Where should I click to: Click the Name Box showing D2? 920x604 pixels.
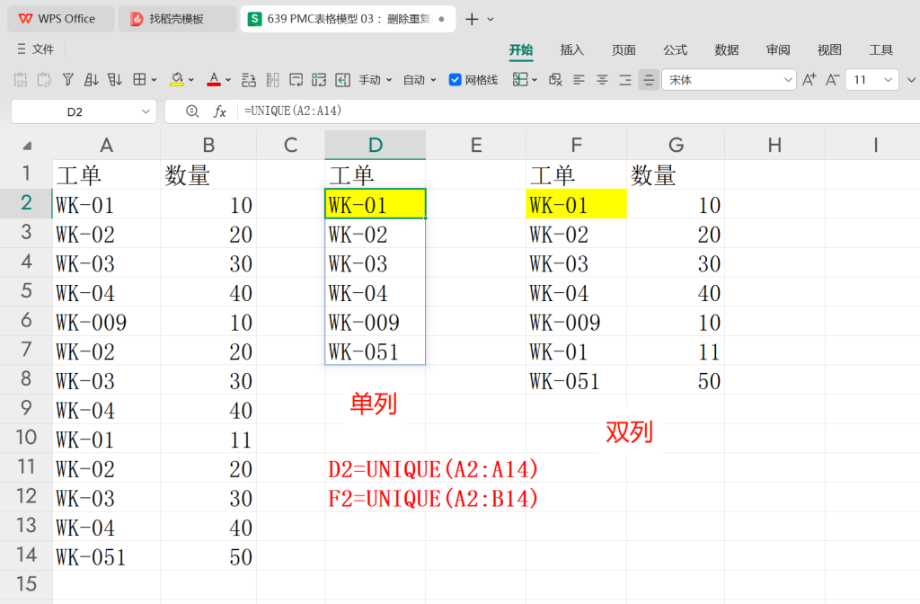84,111
